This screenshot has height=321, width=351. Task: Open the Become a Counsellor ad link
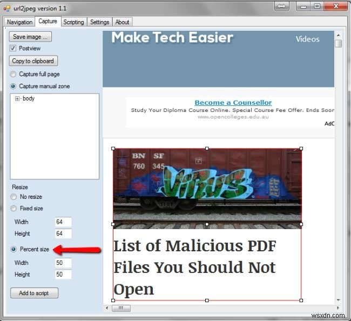coord(233,103)
